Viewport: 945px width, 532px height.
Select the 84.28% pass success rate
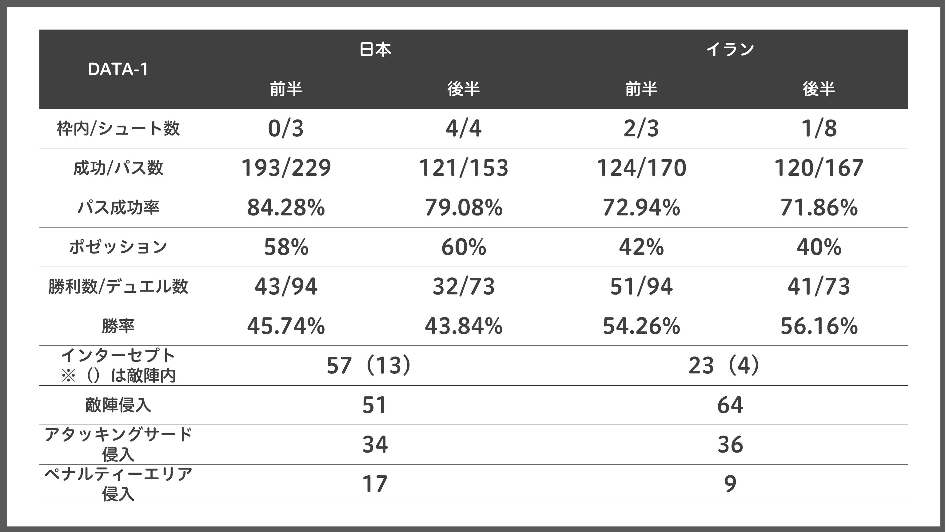click(286, 208)
